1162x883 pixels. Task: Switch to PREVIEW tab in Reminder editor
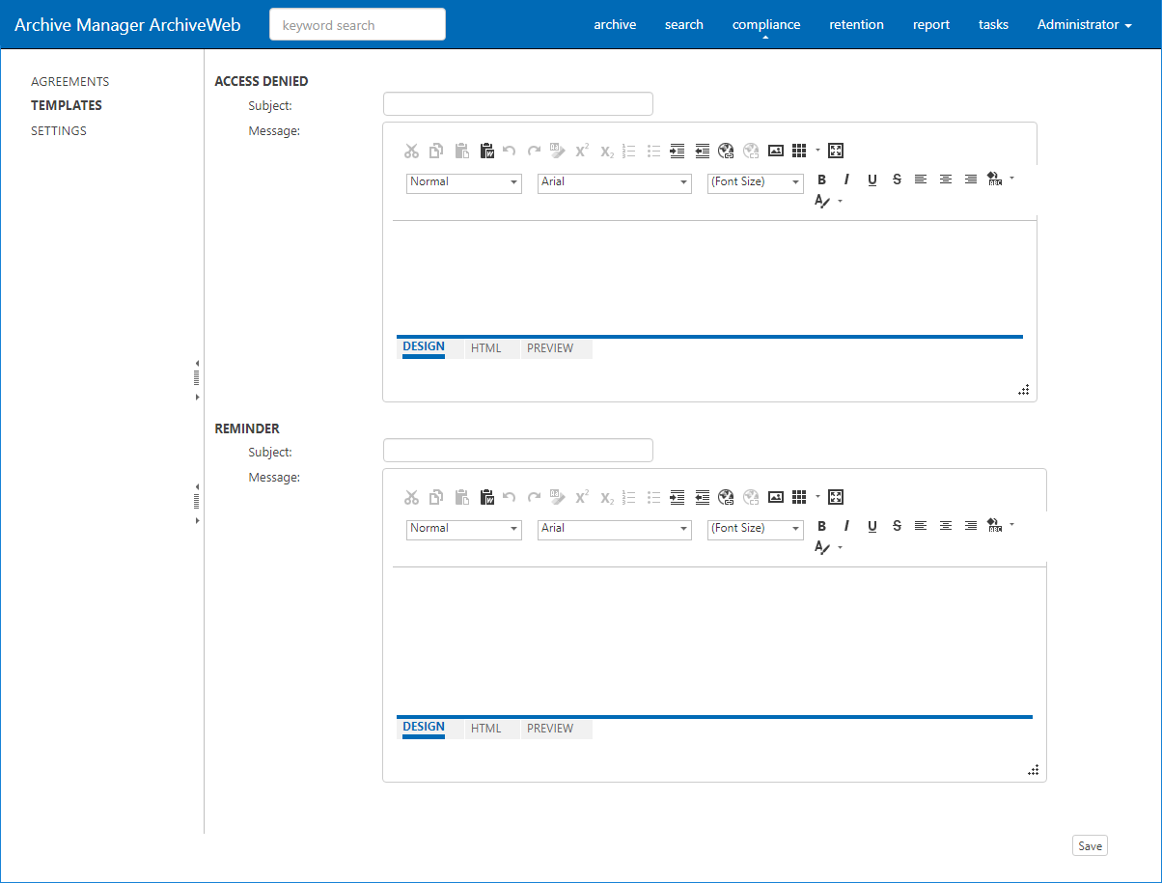pos(550,729)
